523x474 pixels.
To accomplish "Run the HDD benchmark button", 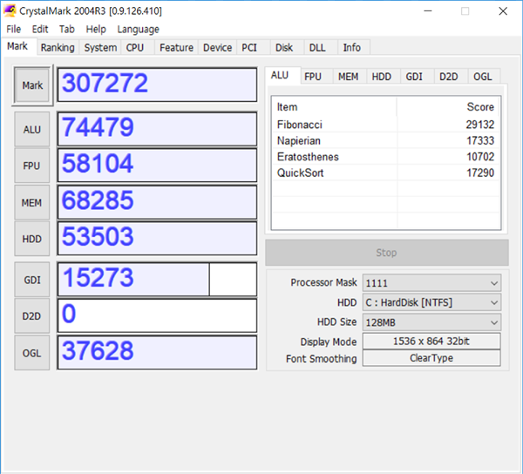I will 32,239.
